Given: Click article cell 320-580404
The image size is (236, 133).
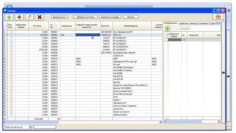Looking at the screenshot, I should tap(106, 32).
